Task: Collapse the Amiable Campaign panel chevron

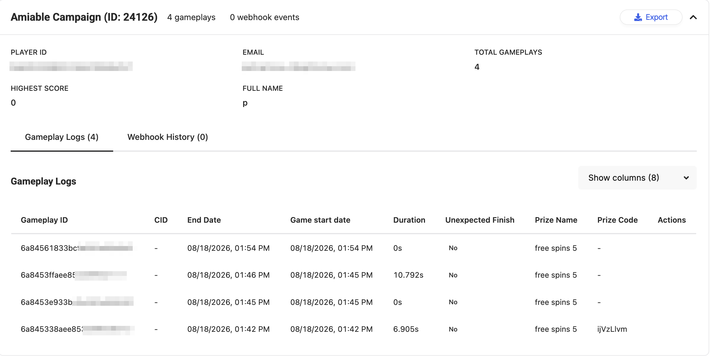Action: coord(693,17)
